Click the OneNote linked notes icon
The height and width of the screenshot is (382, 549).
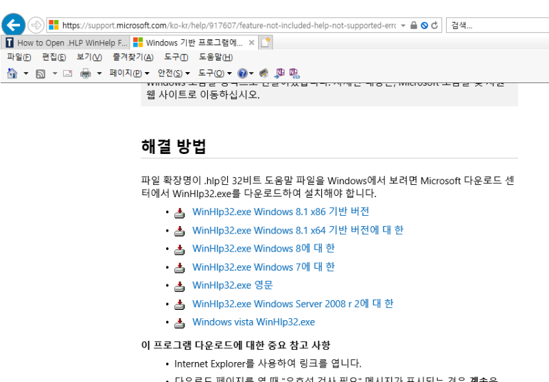[294, 73]
